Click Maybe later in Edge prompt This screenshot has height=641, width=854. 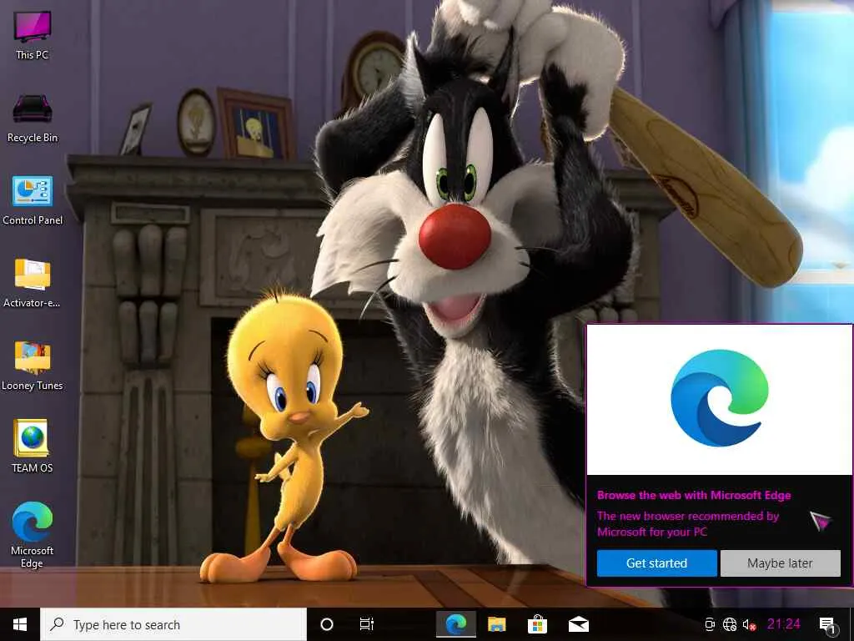[x=780, y=563]
